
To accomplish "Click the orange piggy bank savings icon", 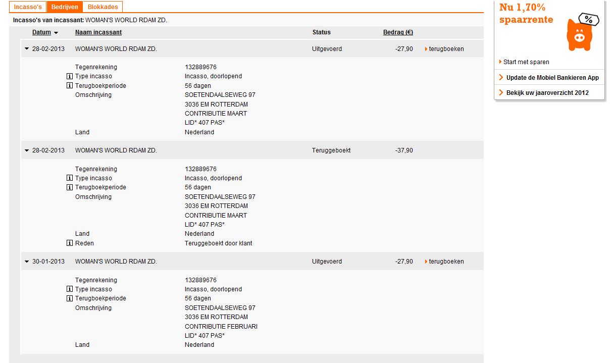I will [581, 33].
